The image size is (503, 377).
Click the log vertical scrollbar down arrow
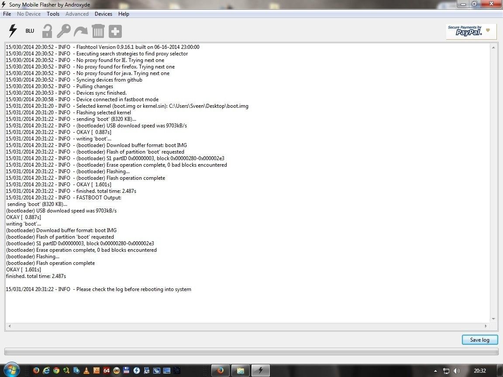pyautogui.click(x=493, y=319)
